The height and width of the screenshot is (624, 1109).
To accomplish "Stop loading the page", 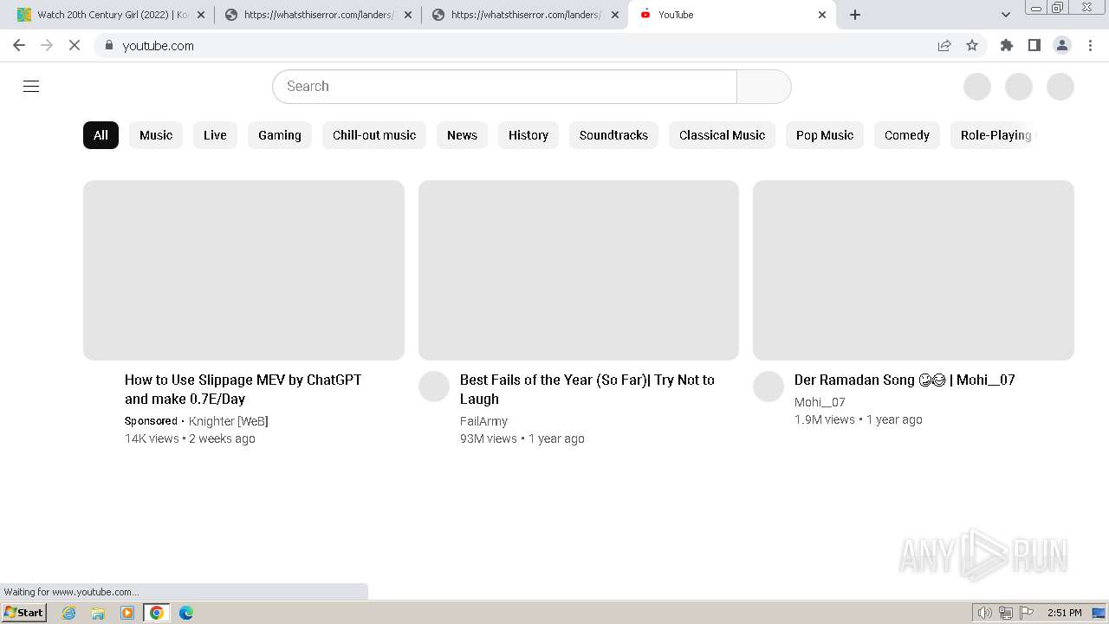I will click(75, 45).
